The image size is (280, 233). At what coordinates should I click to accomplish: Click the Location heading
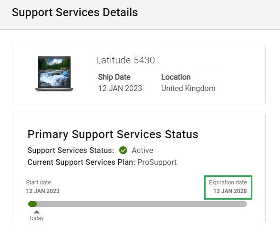(176, 77)
